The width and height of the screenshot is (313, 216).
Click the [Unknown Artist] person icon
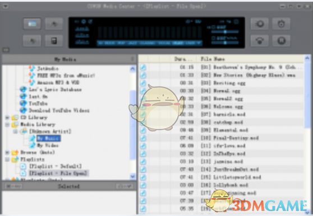click(x=24, y=132)
